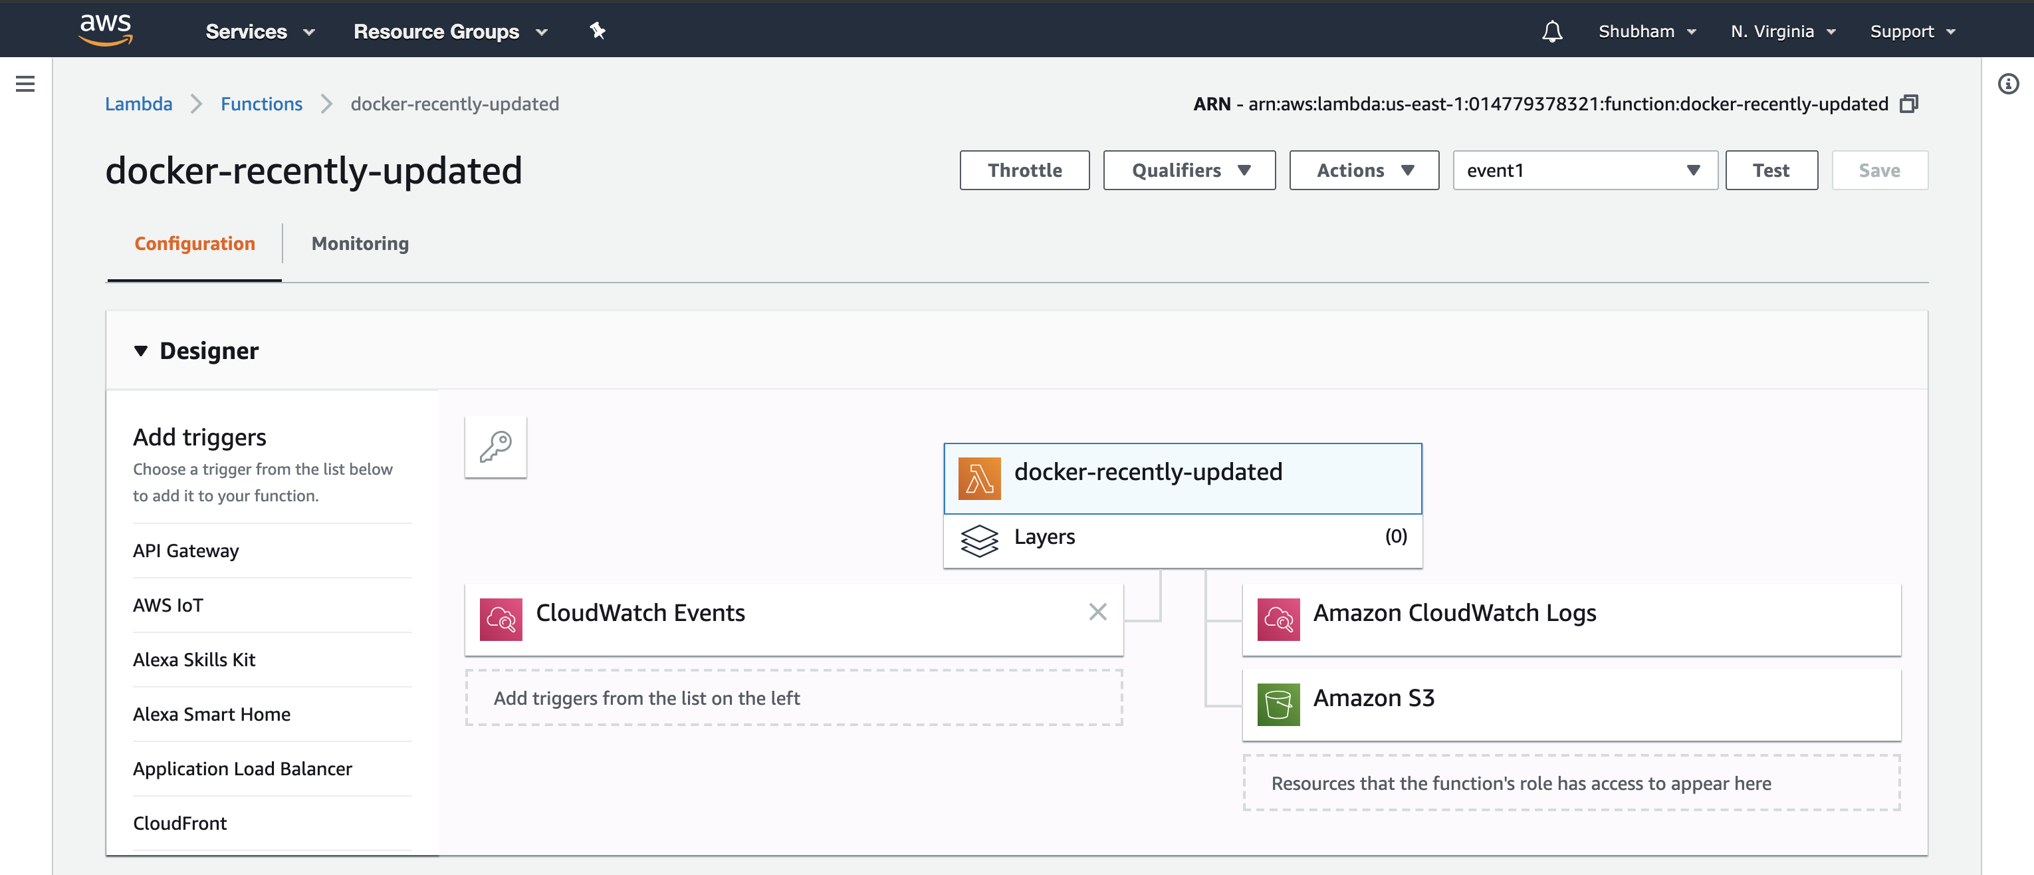
Task: Click the Amazon S3 bucket icon
Action: [1278, 704]
